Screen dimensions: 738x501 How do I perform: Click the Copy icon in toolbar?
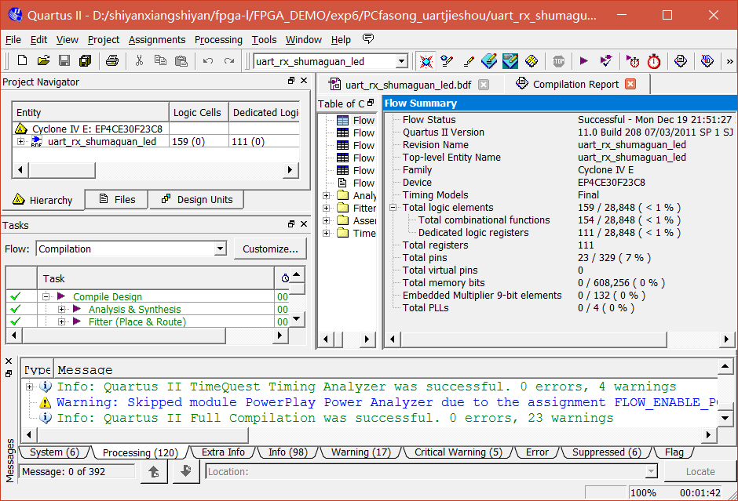click(x=160, y=60)
